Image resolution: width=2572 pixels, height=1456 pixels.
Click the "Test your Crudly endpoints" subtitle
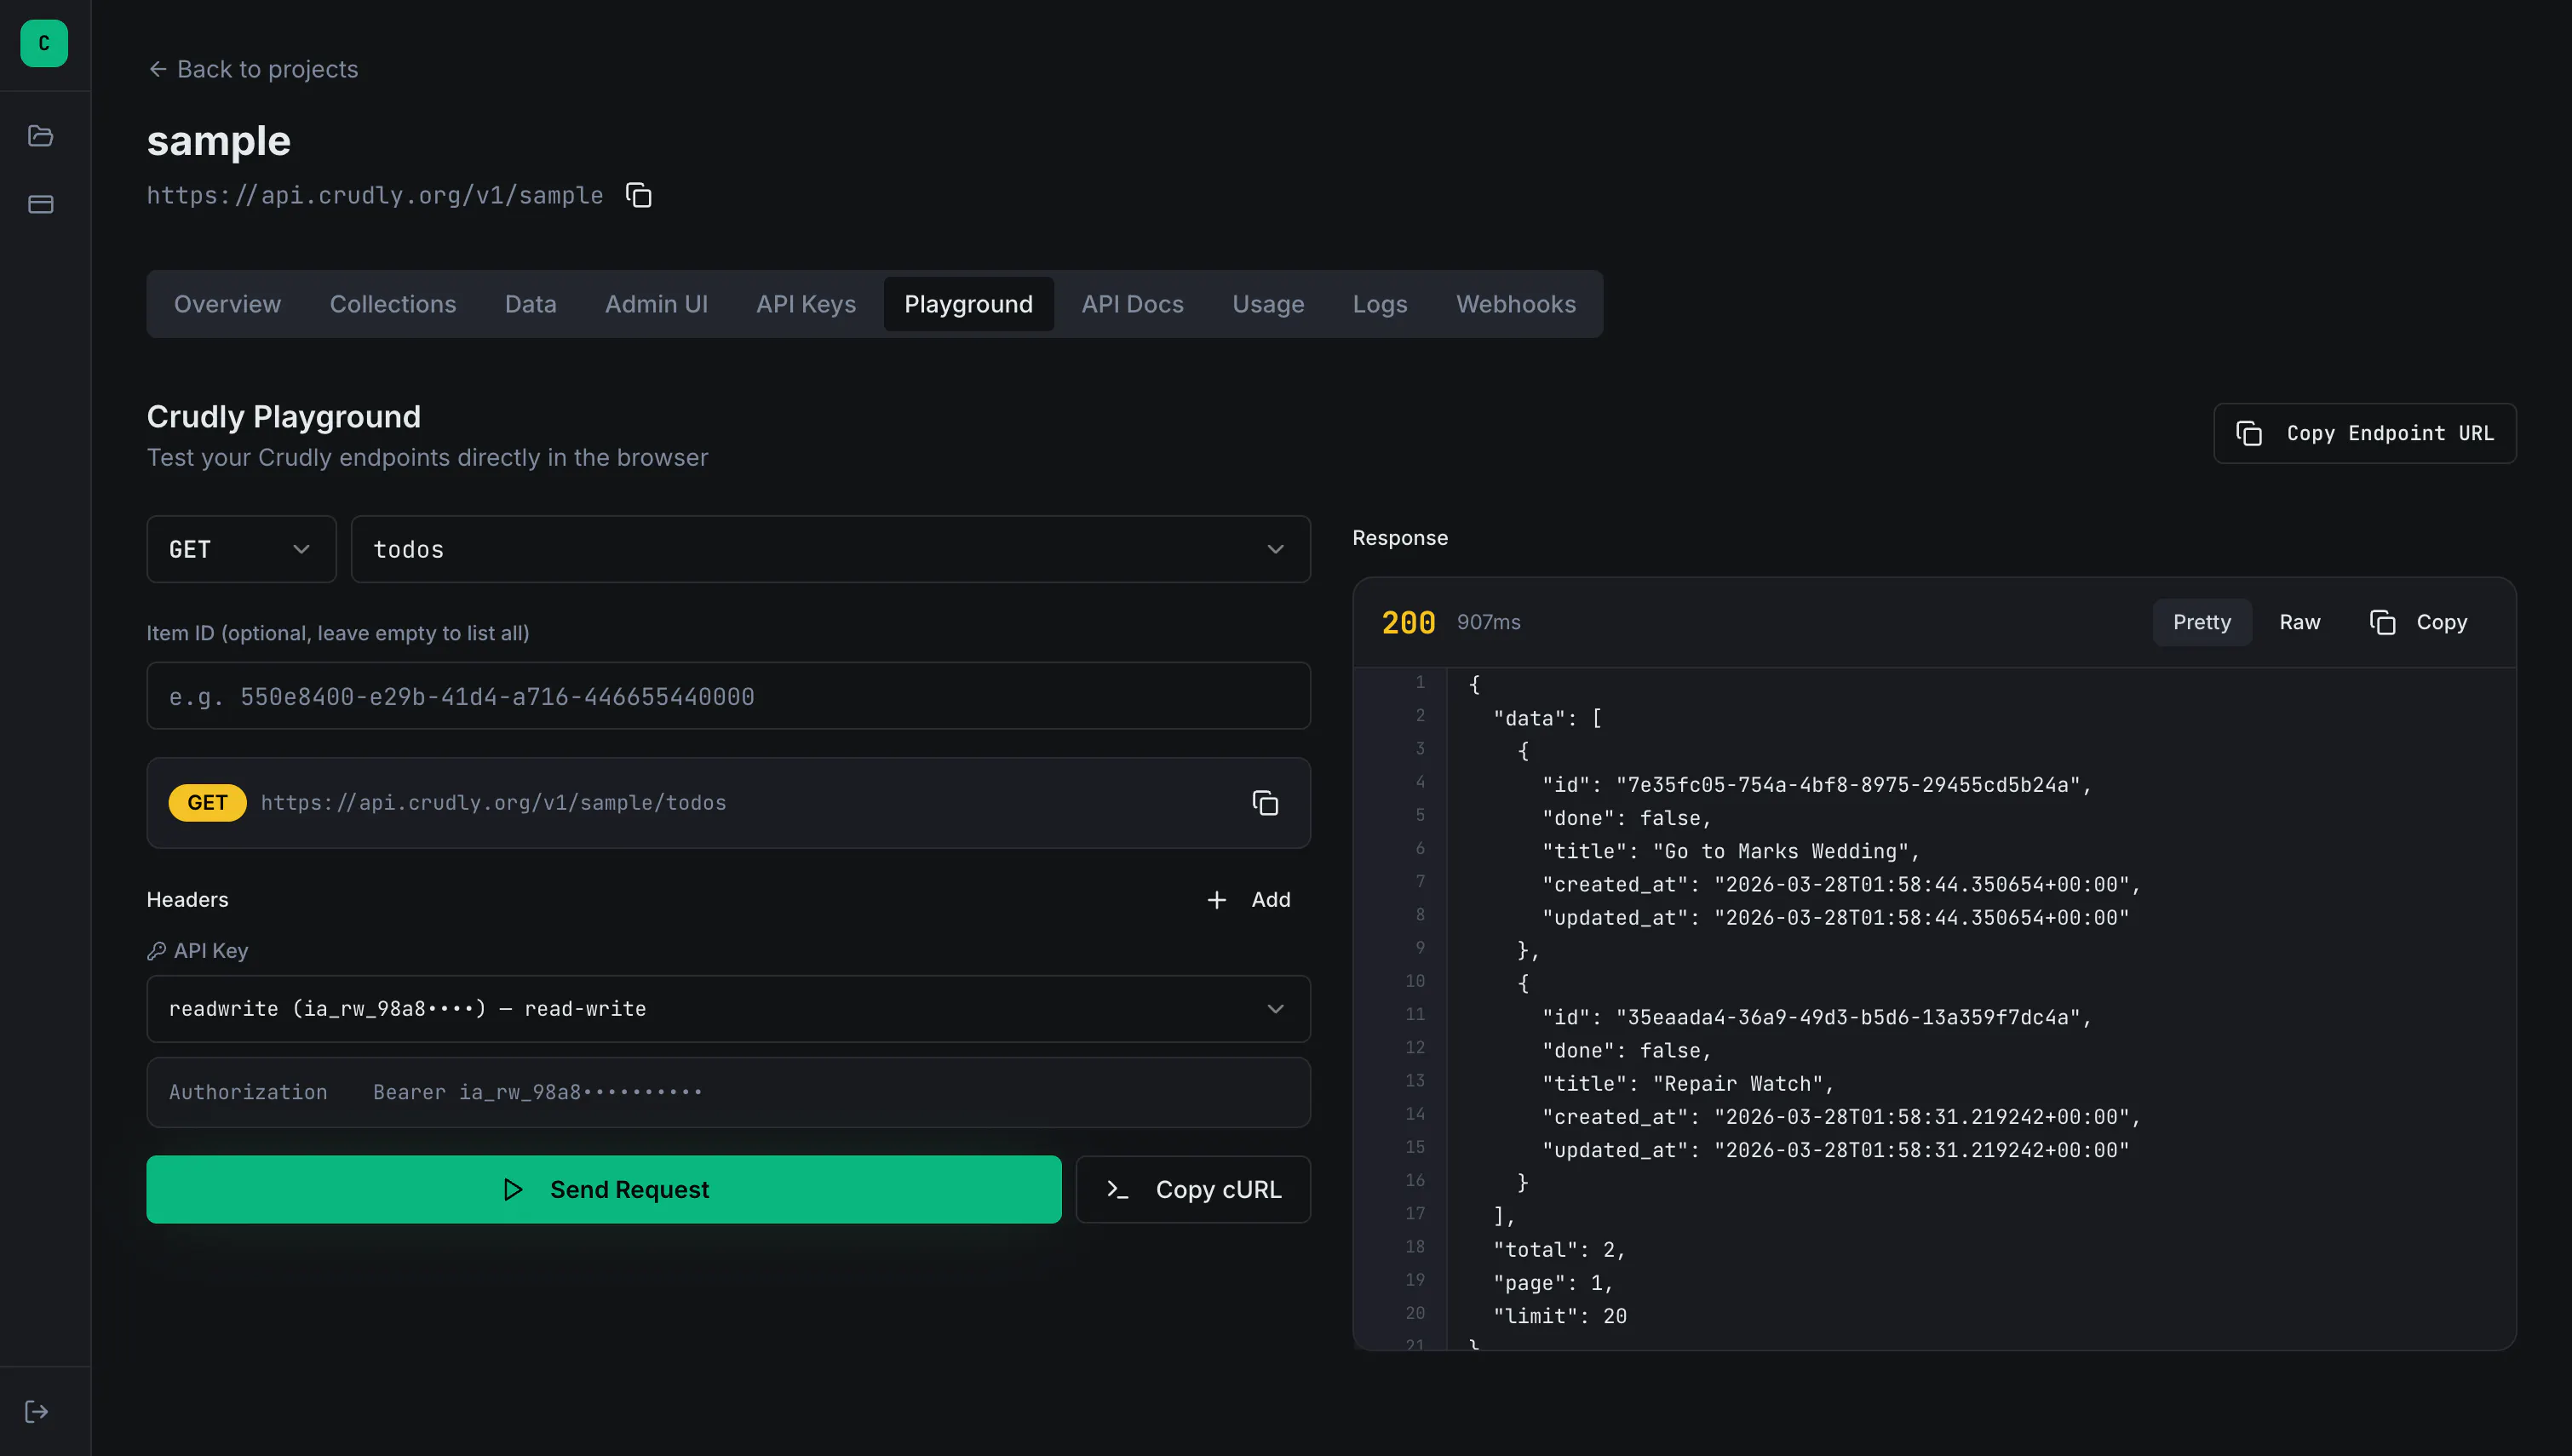tap(427, 457)
